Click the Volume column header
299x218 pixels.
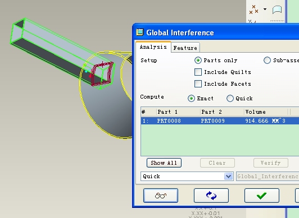tap(266, 112)
